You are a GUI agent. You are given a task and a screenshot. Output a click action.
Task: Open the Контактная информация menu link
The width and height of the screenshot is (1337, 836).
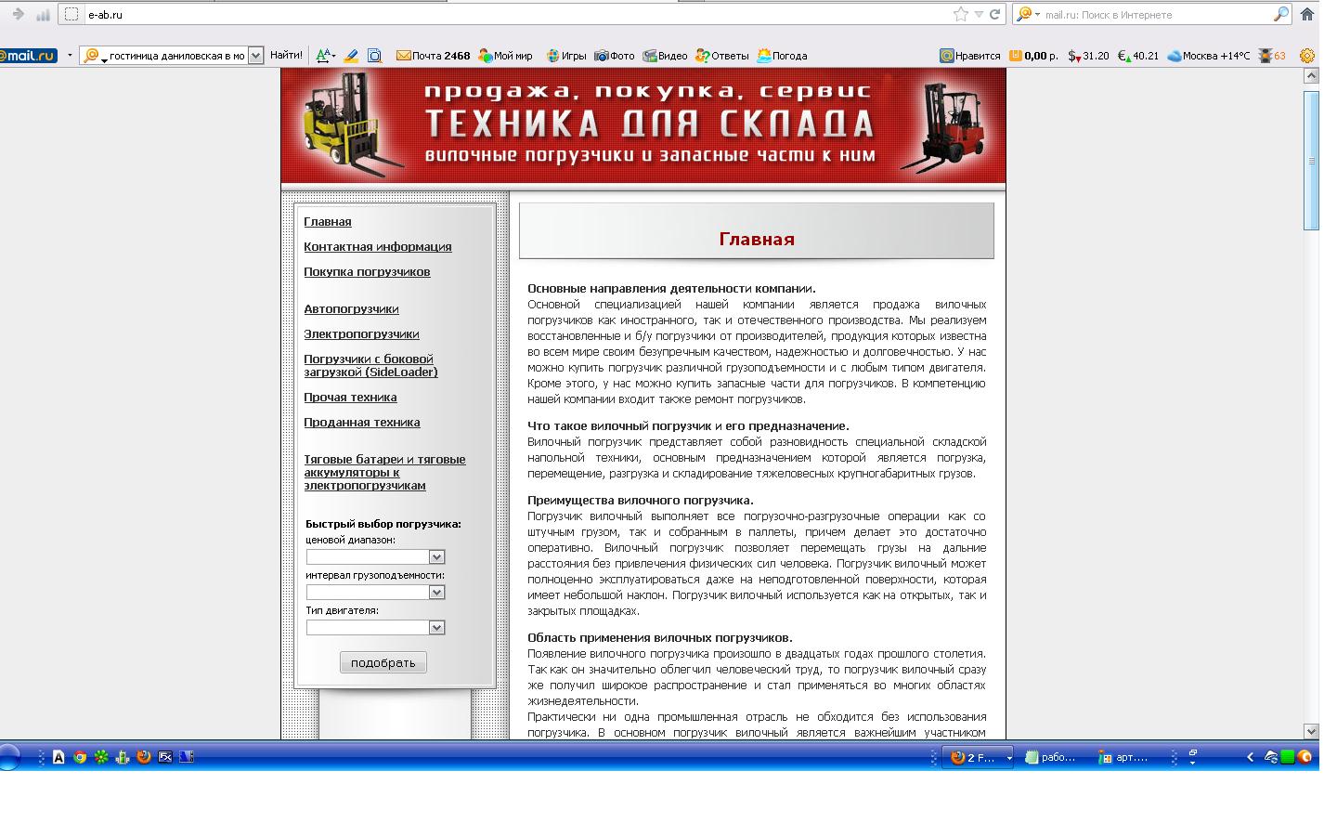(378, 247)
